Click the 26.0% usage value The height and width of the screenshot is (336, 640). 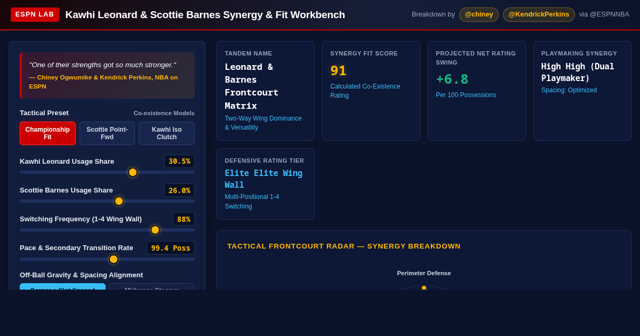[x=179, y=190]
